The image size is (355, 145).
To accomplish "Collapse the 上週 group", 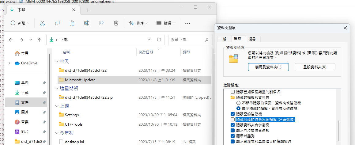I will coord(57,106).
